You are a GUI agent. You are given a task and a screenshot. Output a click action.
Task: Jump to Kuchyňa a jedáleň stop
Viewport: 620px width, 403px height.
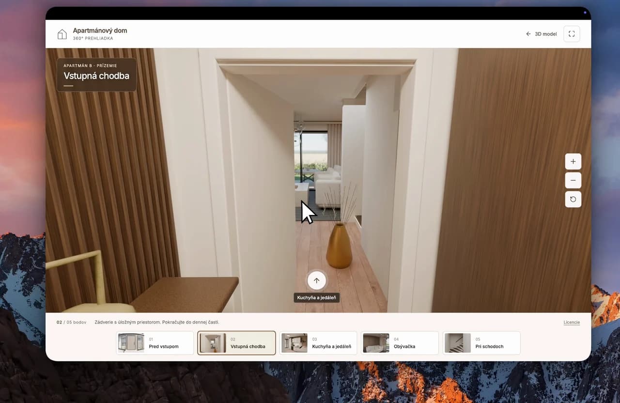point(318,343)
